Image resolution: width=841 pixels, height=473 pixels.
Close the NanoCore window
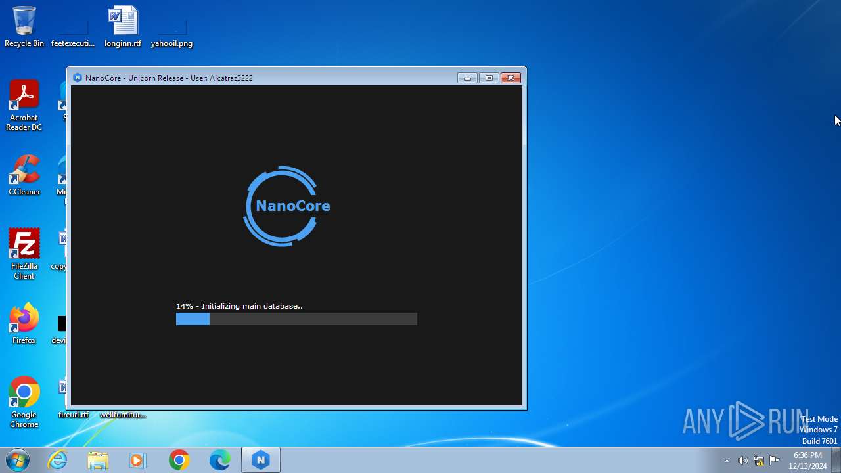pos(511,78)
